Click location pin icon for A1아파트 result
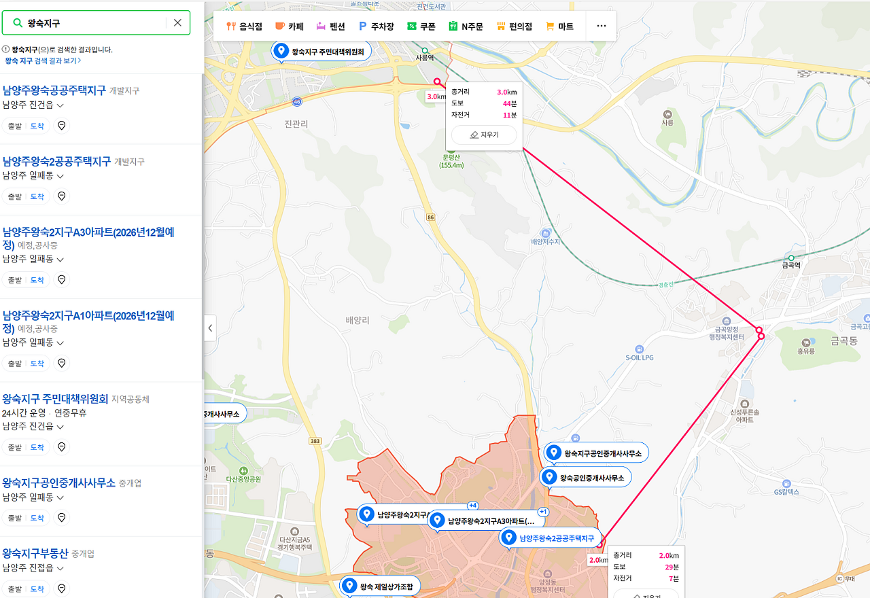The width and height of the screenshot is (870, 598). [x=62, y=364]
